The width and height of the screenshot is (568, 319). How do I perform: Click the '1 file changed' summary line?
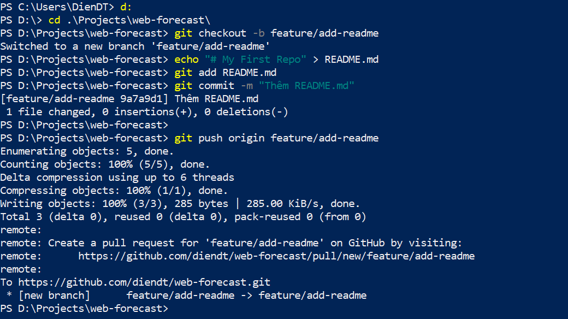[x=147, y=112]
